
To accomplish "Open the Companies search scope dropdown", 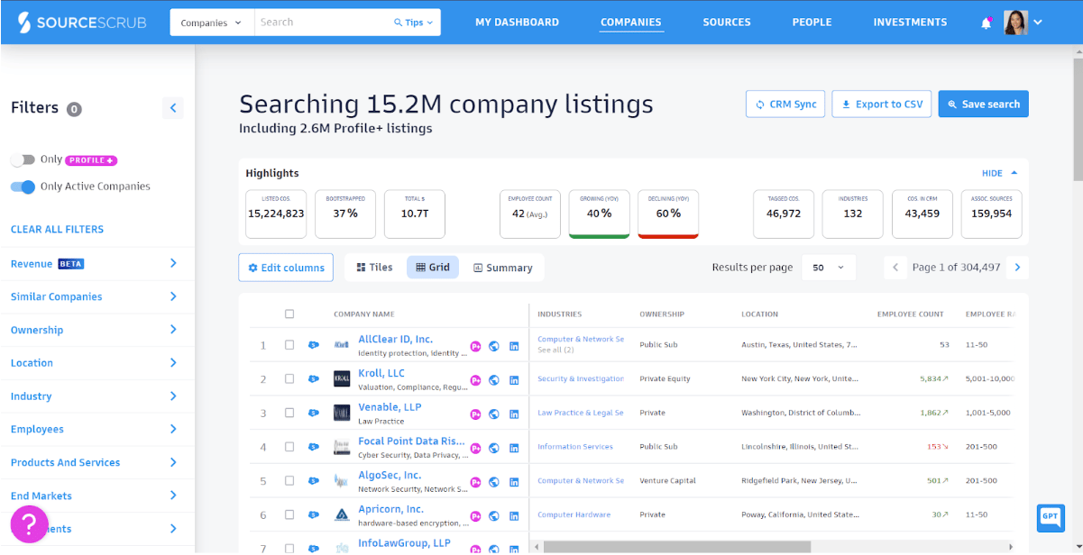I will point(211,23).
